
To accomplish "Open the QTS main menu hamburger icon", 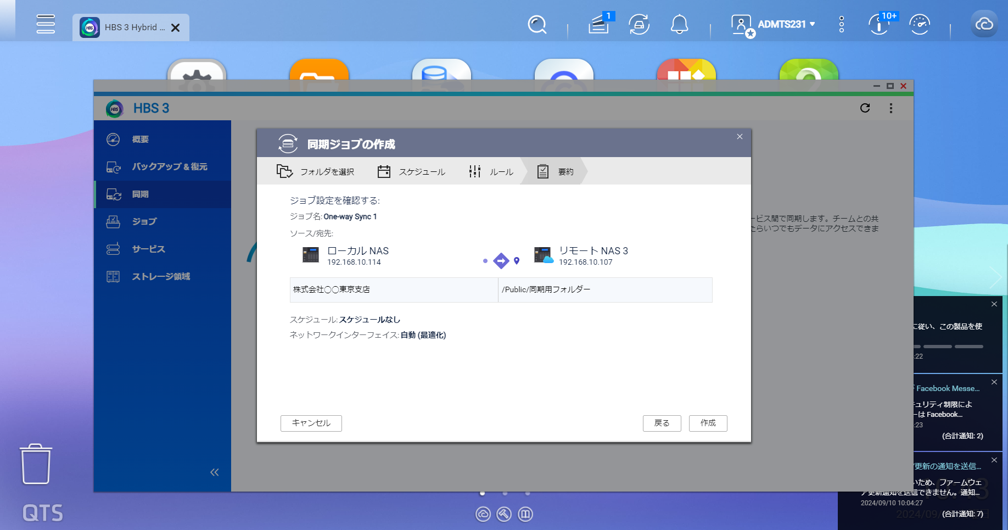I will 46,24.
